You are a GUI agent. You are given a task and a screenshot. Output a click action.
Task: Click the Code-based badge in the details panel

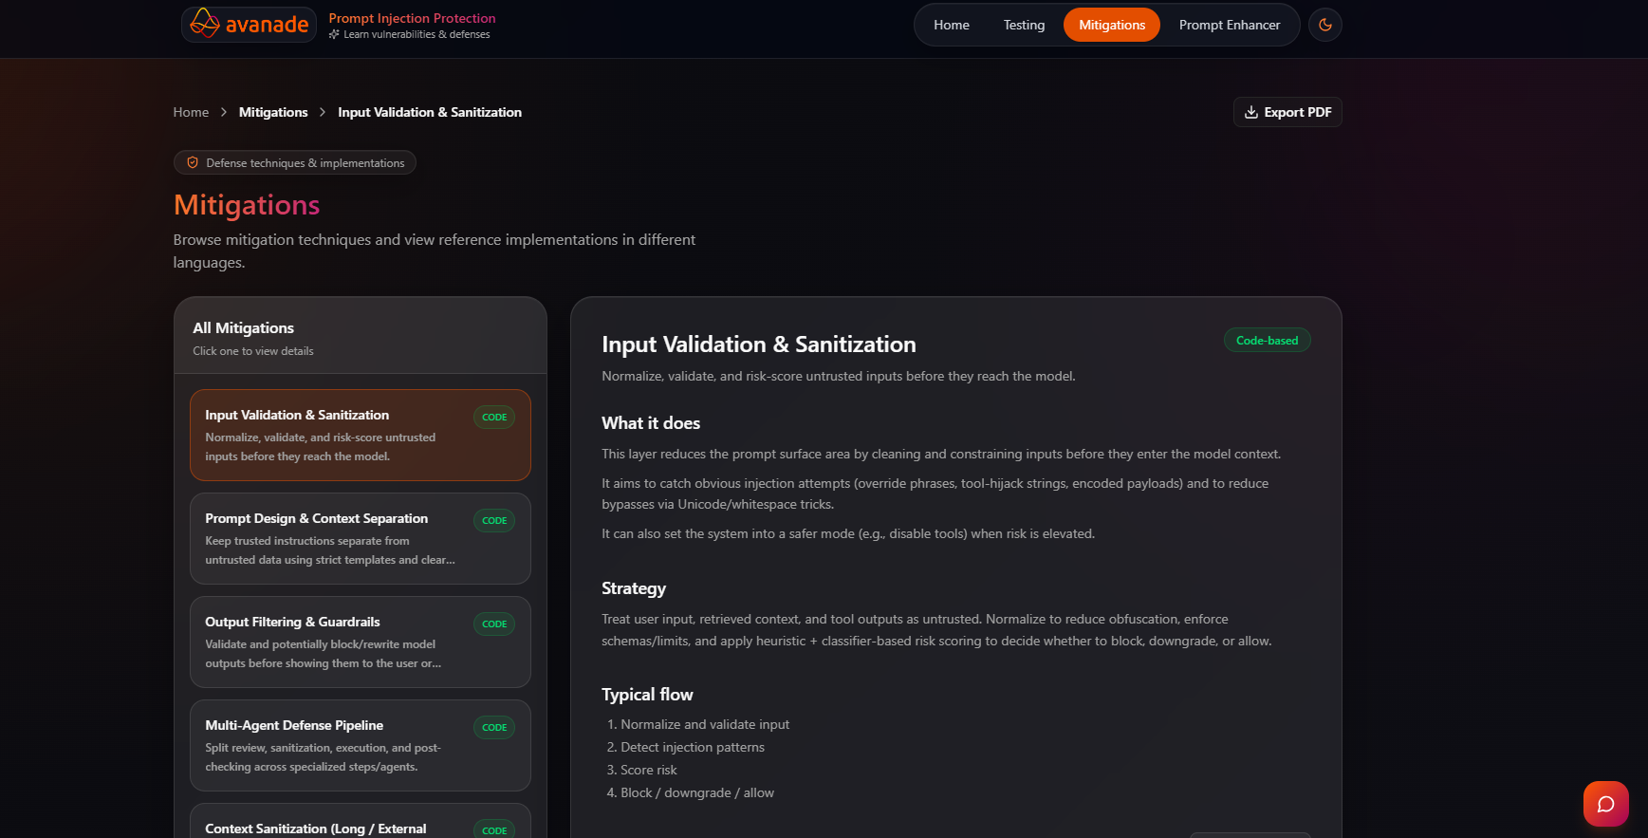coord(1267,341)
